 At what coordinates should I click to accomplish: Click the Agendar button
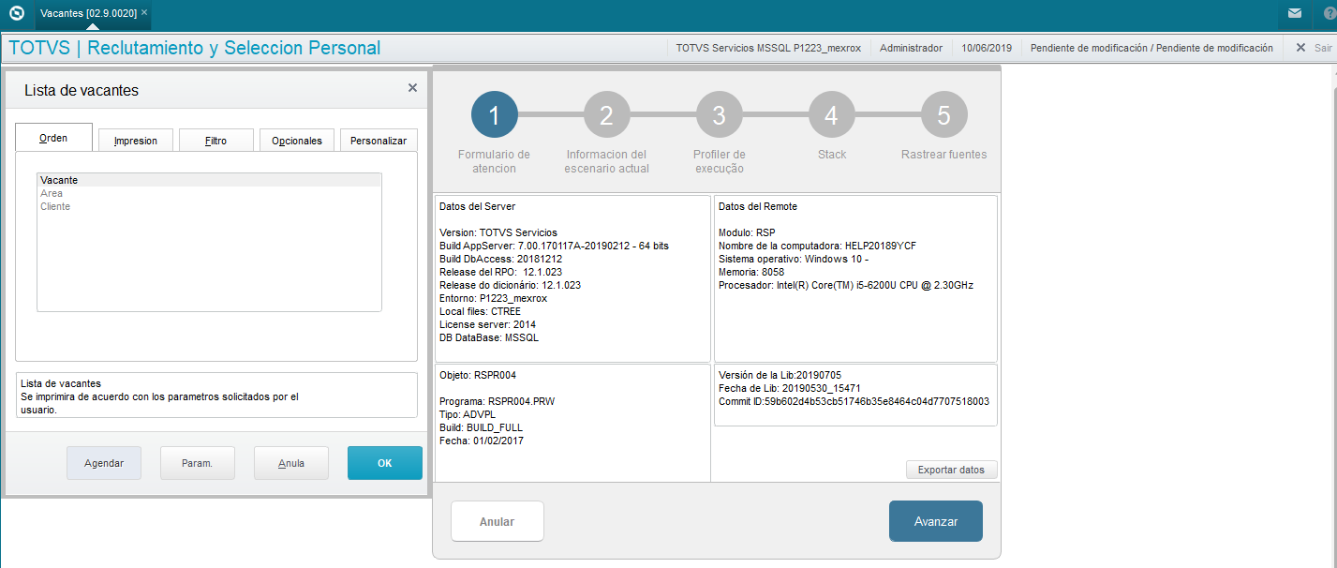click(x=104, y=463)
